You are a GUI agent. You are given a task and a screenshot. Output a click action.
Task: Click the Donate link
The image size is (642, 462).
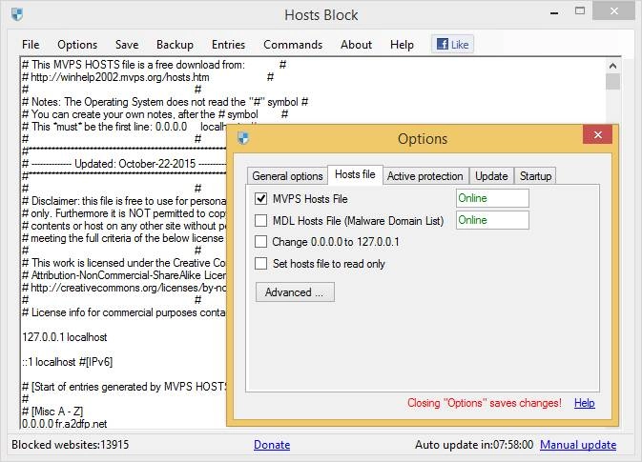pyautogui.click(x=272, y=445)
